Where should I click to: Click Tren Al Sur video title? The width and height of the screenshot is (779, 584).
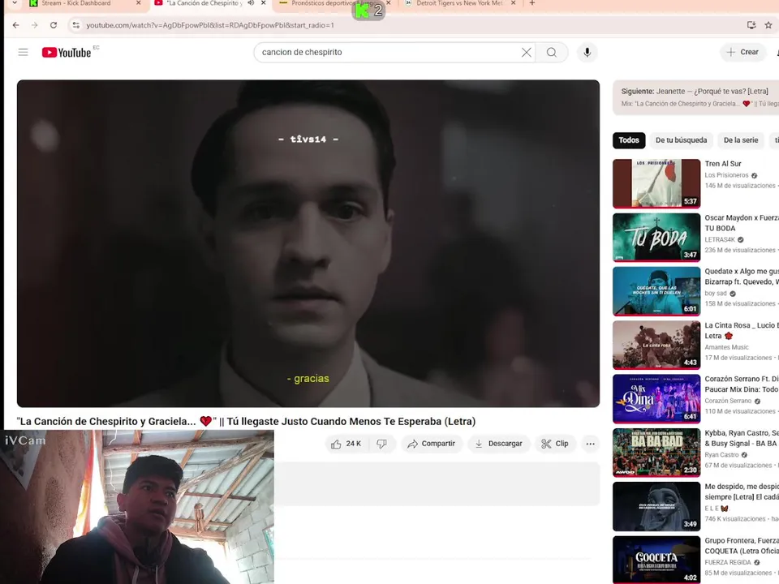click(x=723, y=163)
